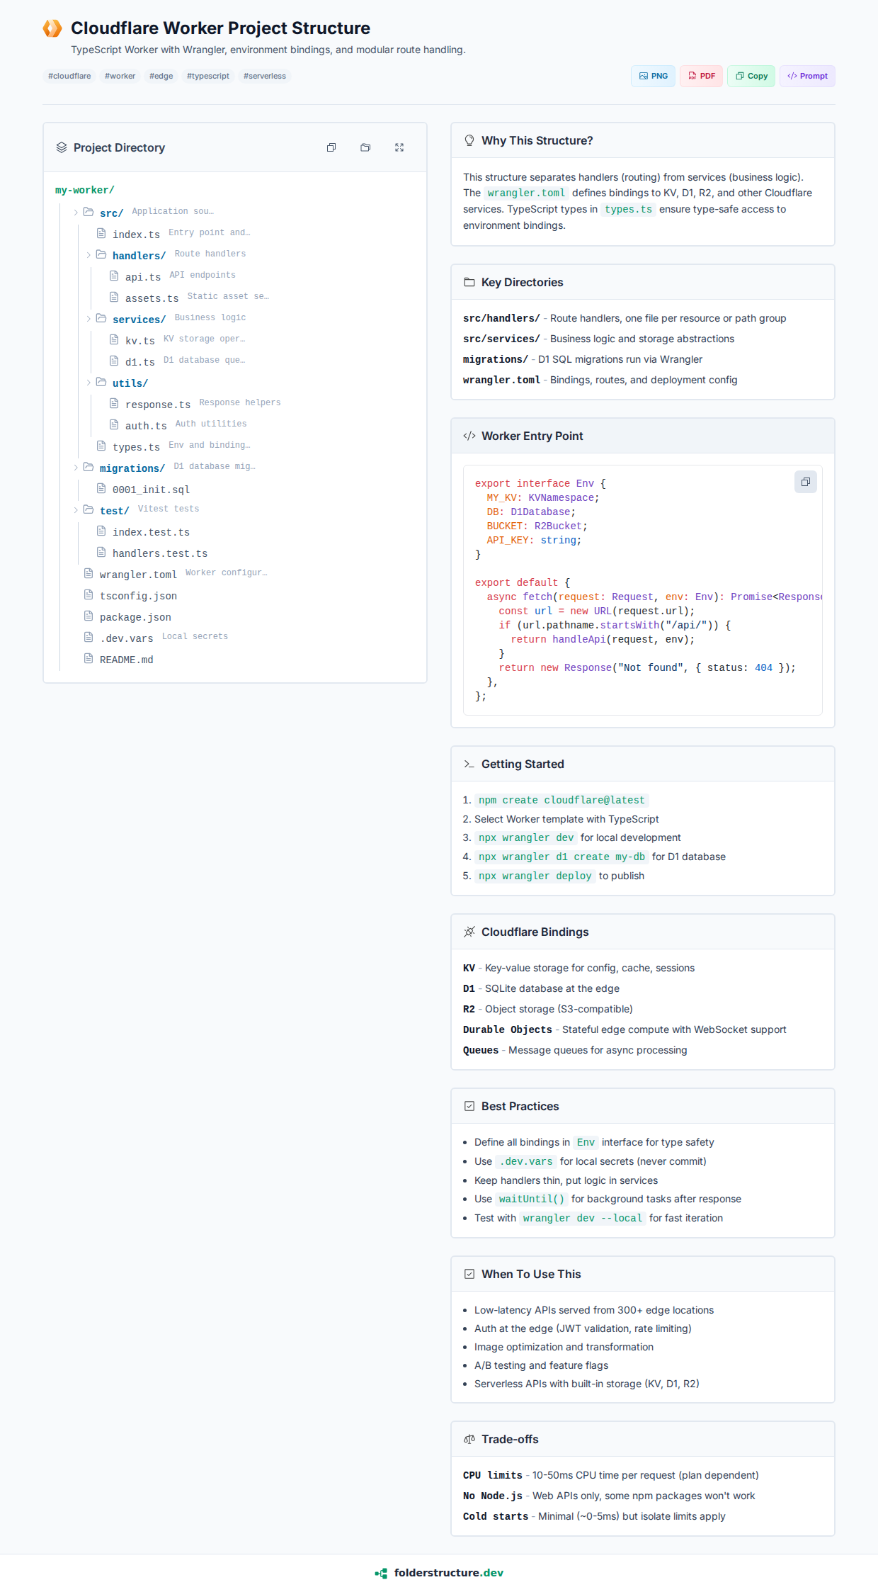878x1592 pixels.
Task: Collapse the services/ folder chevron
Action: coord(89,319)
